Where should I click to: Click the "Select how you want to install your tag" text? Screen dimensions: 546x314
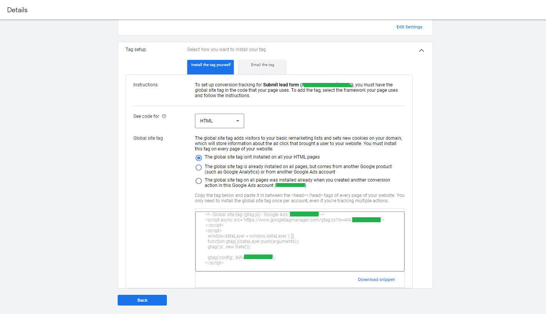(226, 50)
